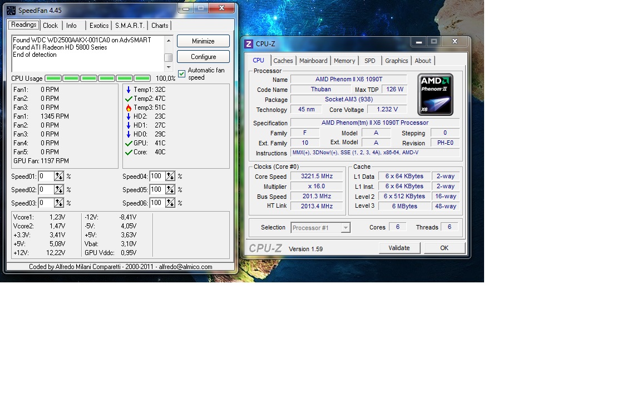Click the Level 3 cache 6 MBytes value
The image size is (641, 401).
click(405, 206)
